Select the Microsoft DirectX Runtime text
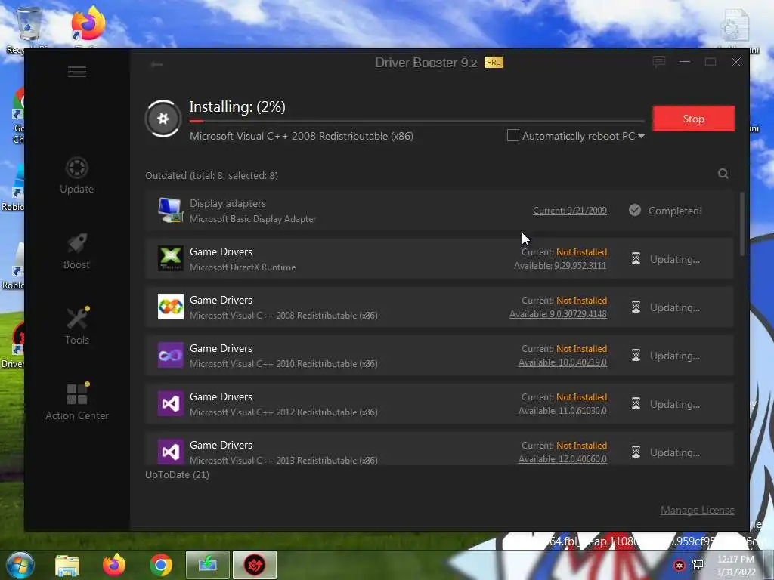The height and width of the screenshot is (580, 774). [243, 267]
